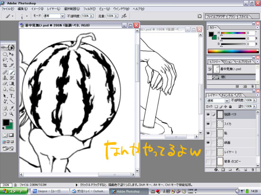Open brush size preset picker dropdown

click(27, 16)
